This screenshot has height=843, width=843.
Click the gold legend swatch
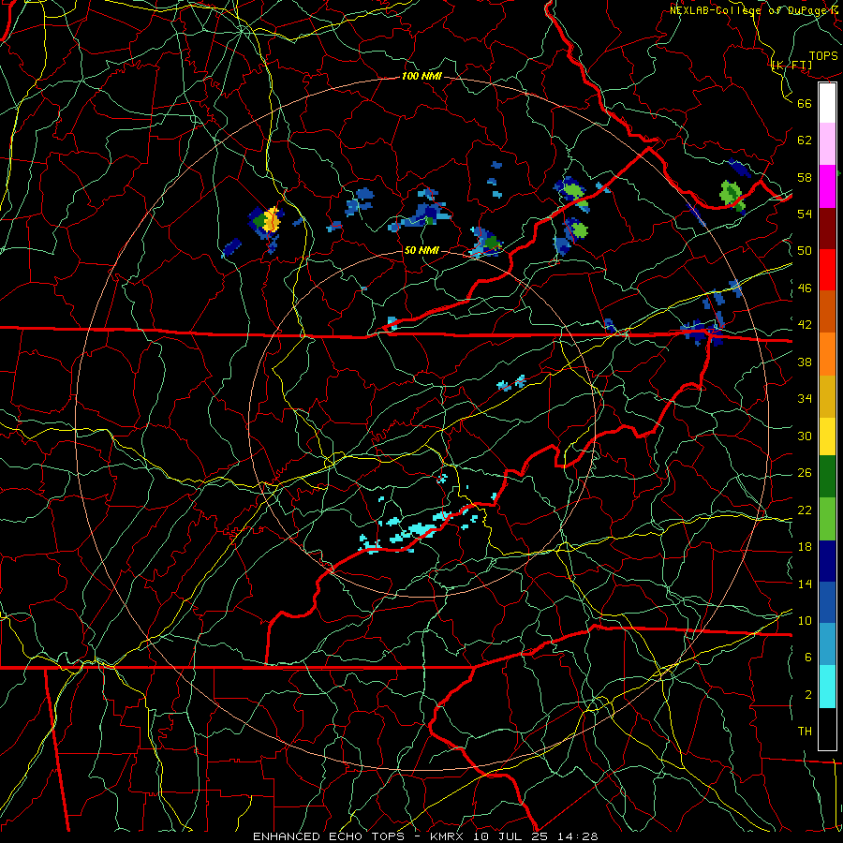click(x=827, y=396)
